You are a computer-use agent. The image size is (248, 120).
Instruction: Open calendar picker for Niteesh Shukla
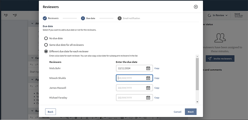click(x=148, y=78)
